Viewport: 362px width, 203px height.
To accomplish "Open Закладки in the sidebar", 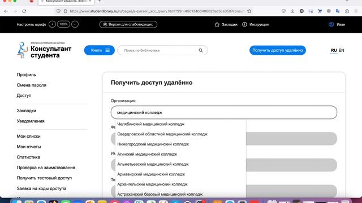I will (27, 111).
